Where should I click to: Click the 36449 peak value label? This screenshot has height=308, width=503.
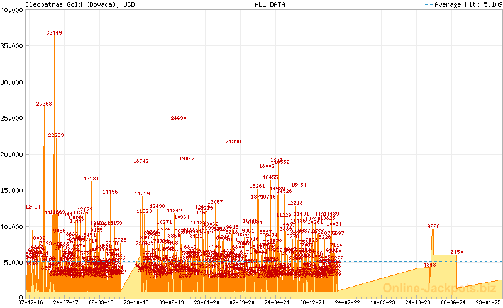(54, 33)
